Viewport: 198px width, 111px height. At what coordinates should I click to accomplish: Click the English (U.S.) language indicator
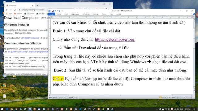[73, 98]
